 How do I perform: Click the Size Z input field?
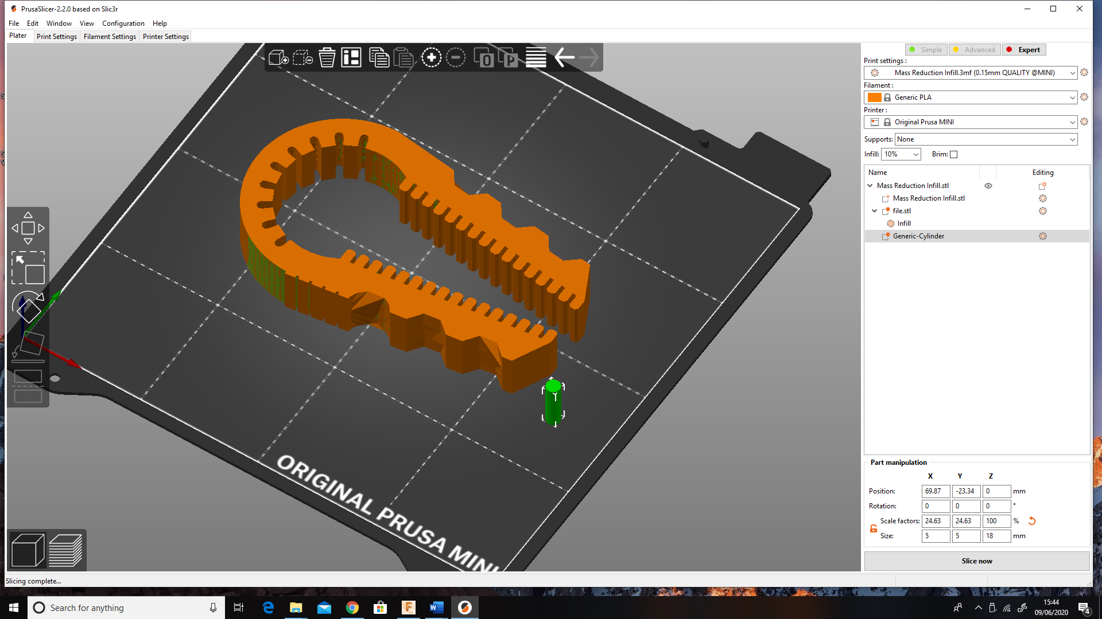click(996, 536)
